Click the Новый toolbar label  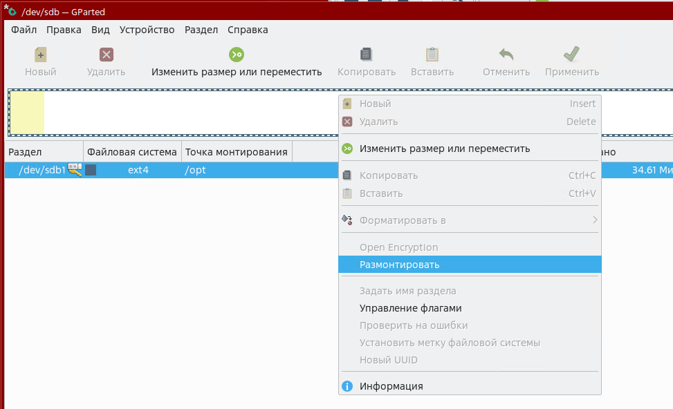coord(40,72)
